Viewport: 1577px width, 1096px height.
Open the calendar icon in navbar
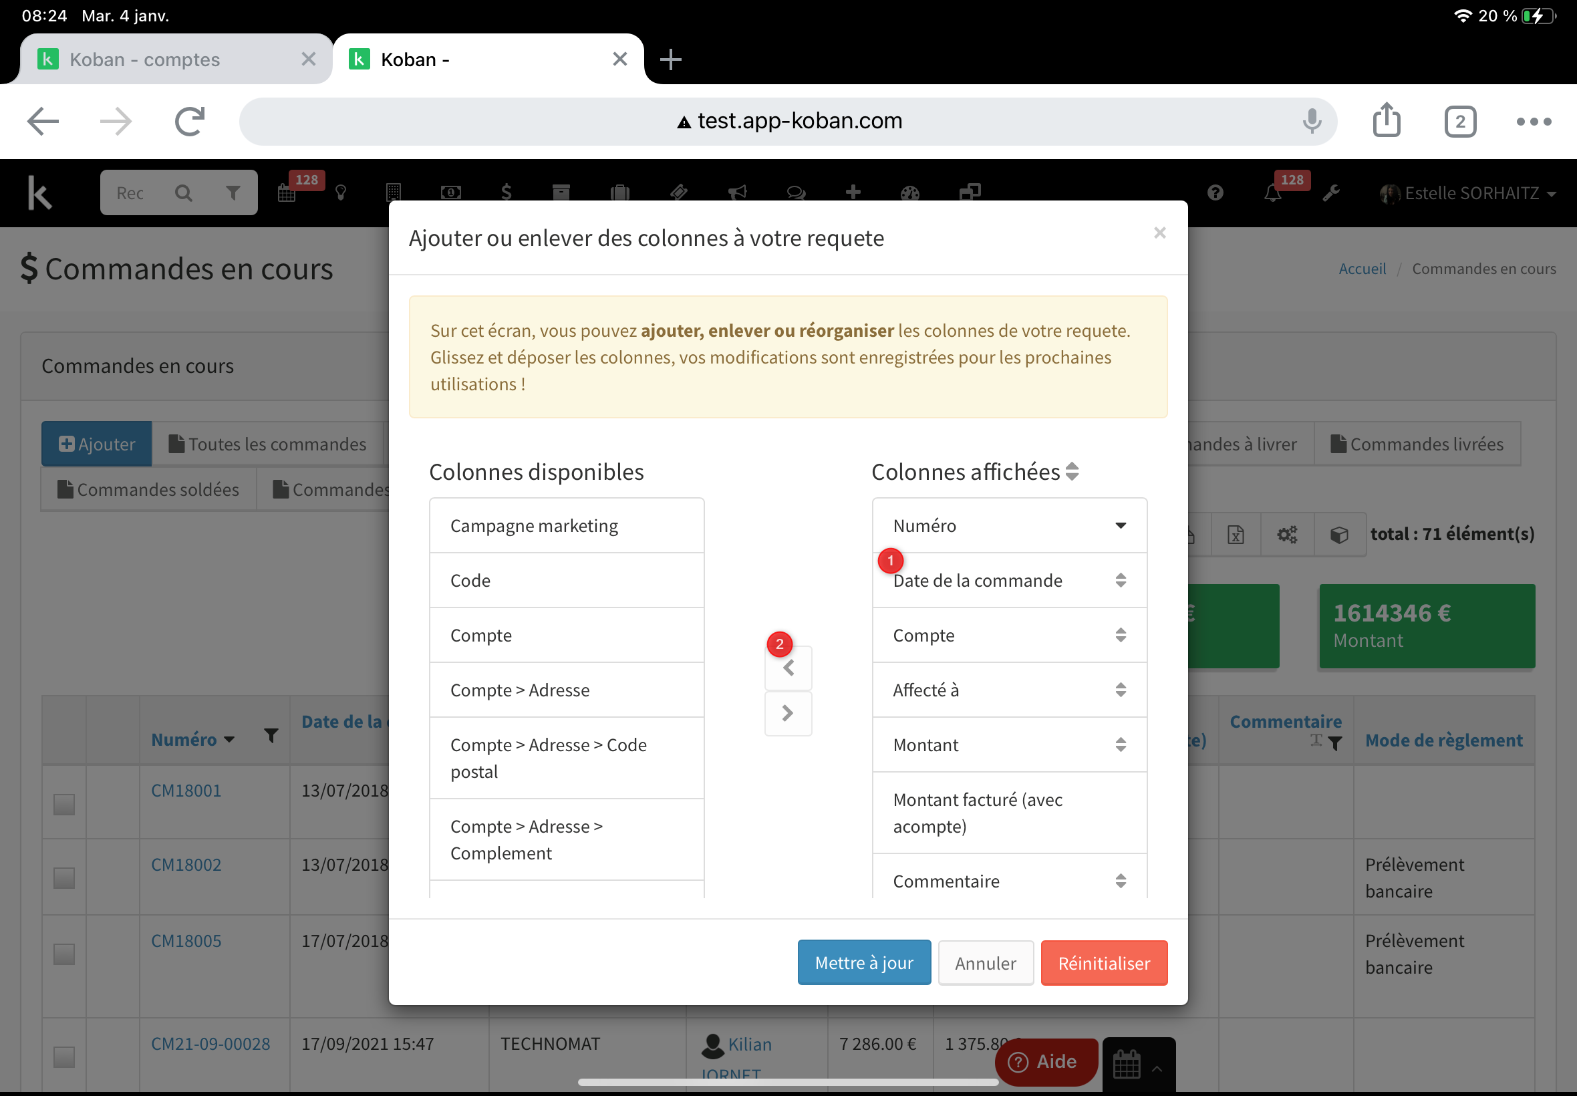click(286, 193)
